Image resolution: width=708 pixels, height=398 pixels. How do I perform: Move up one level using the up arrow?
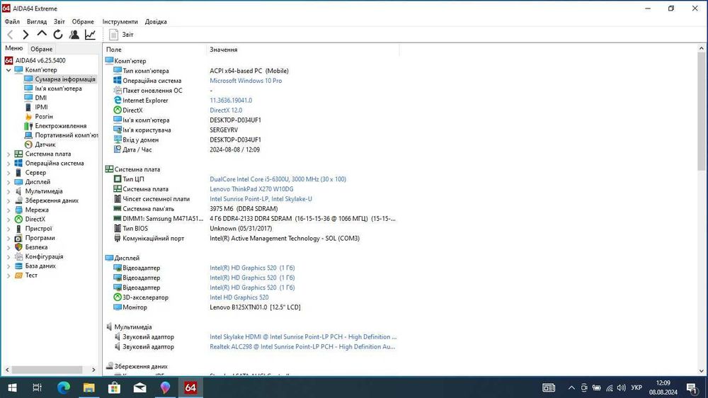click(x=42, y=34)
